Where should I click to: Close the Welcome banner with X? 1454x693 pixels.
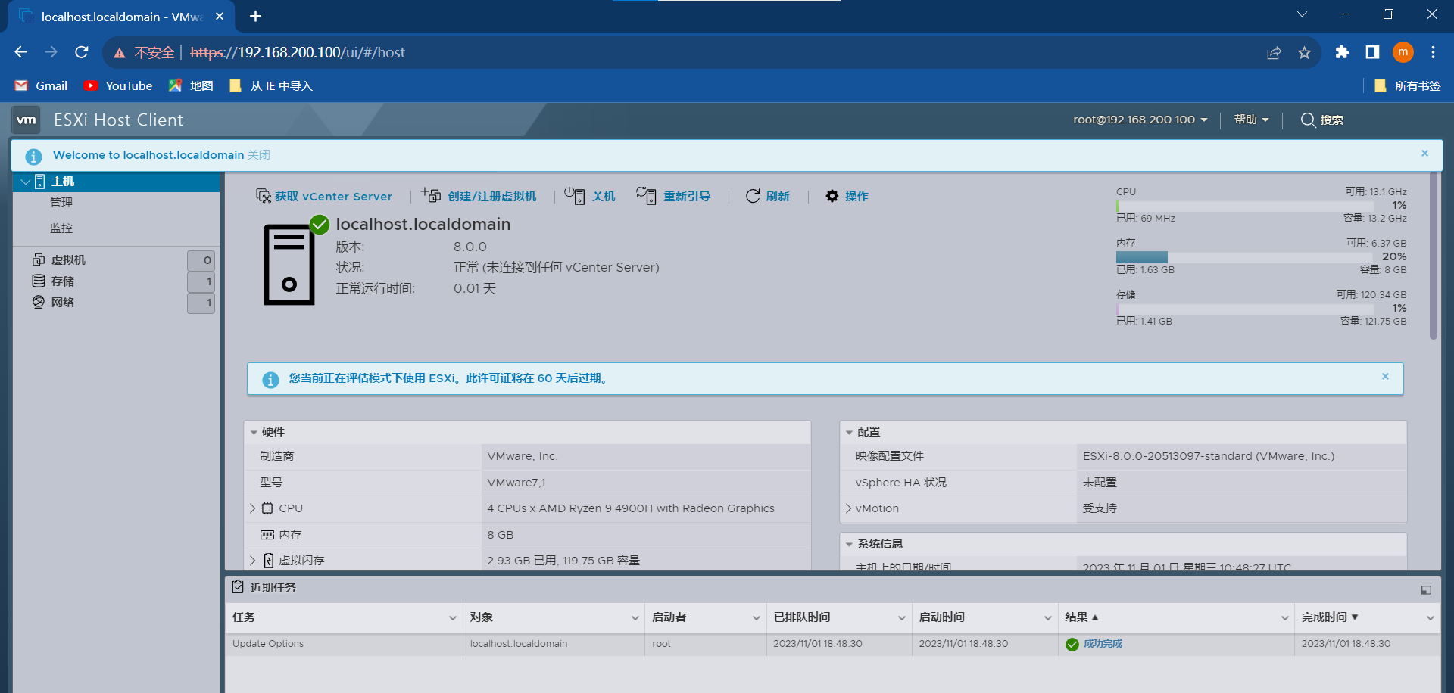1424,154
